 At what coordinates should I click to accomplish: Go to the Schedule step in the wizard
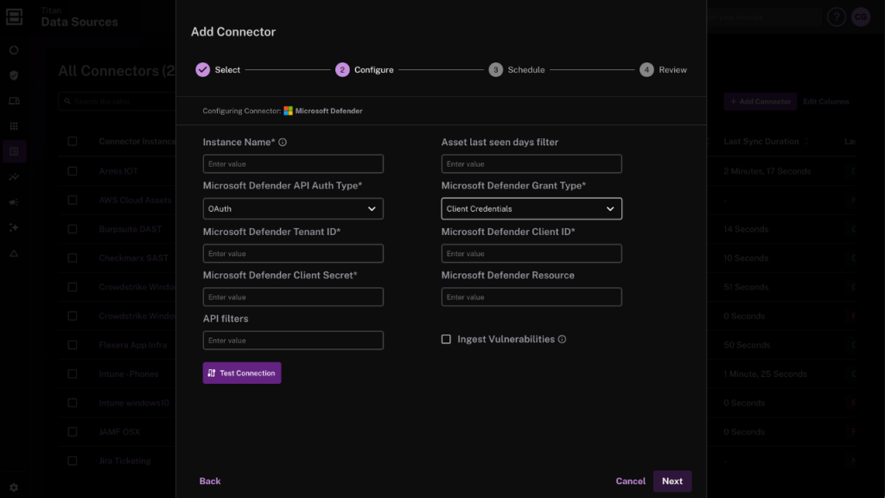pos(517,70)
